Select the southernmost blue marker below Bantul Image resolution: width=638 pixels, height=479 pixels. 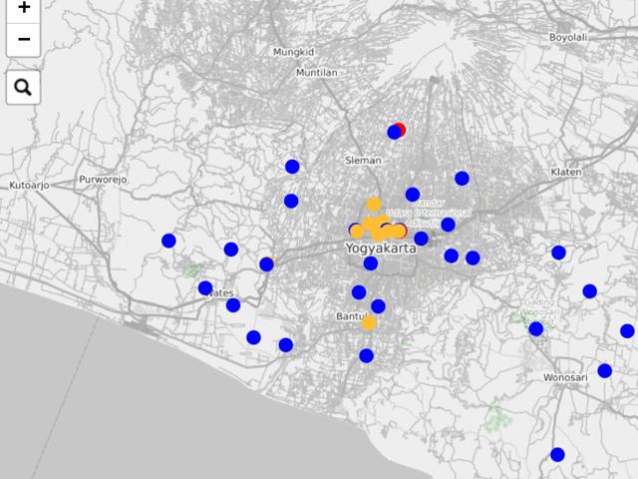367,355
